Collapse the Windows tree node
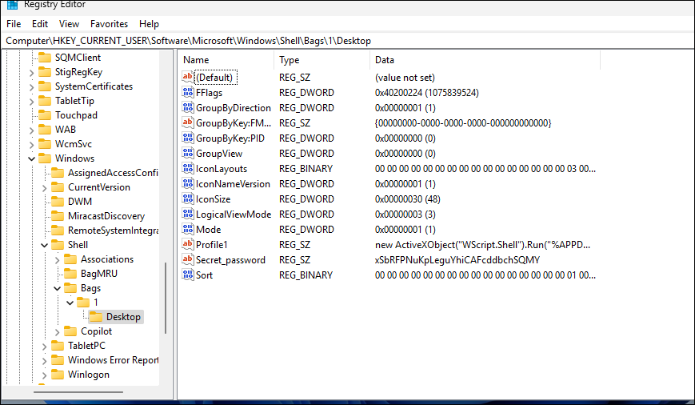695x405 pixels. (x=31, y=158)
